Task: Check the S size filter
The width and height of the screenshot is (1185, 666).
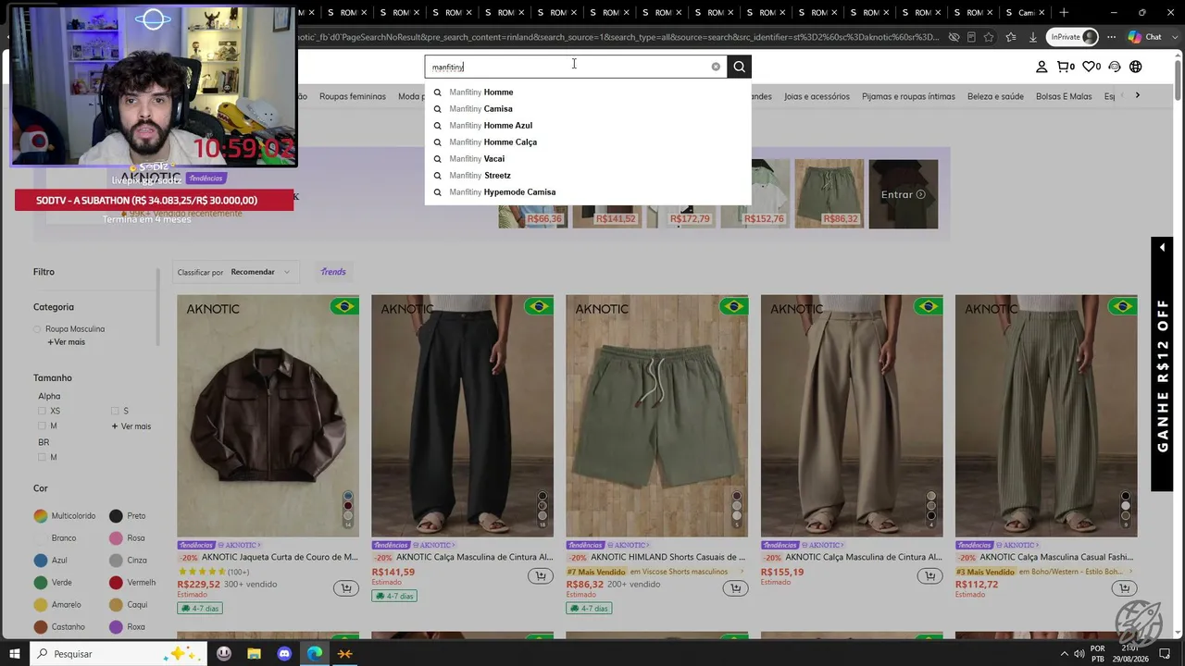Action: click(x=115, y=411)
